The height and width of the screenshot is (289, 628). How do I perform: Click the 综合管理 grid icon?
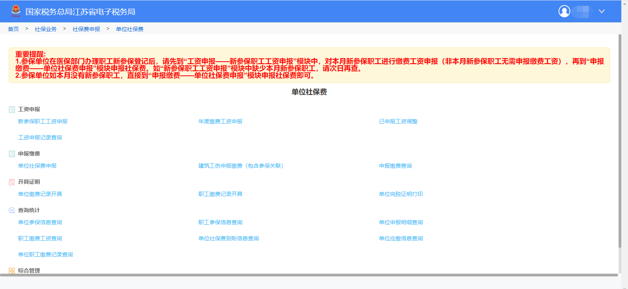[x=12, y=271]
